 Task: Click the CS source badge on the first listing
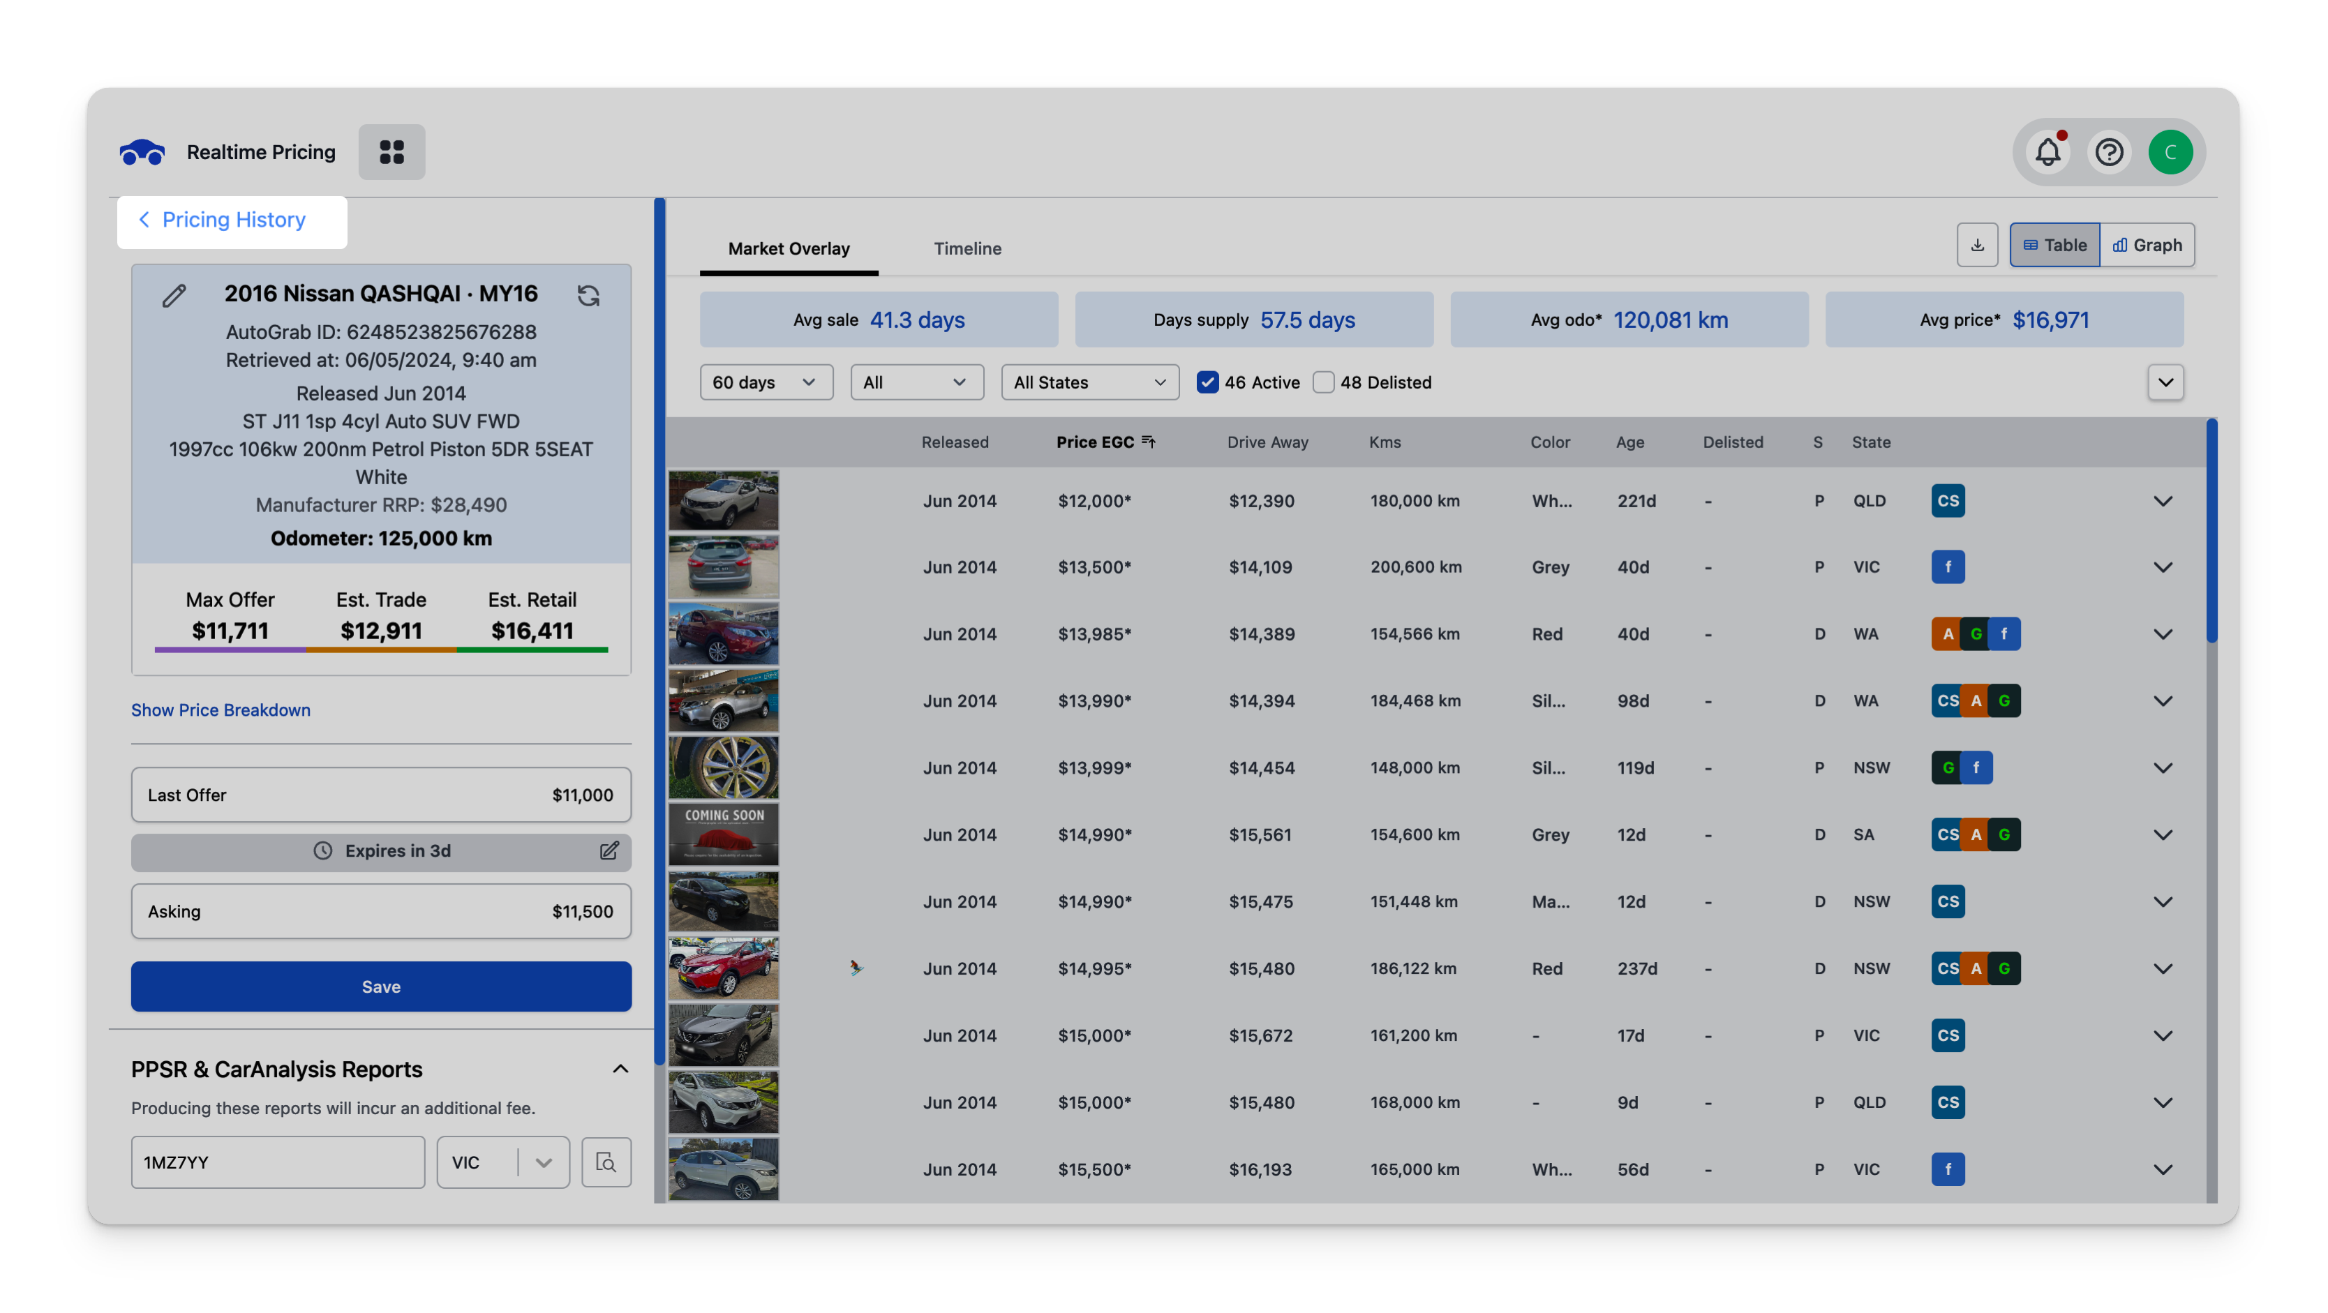(1948, 501)
